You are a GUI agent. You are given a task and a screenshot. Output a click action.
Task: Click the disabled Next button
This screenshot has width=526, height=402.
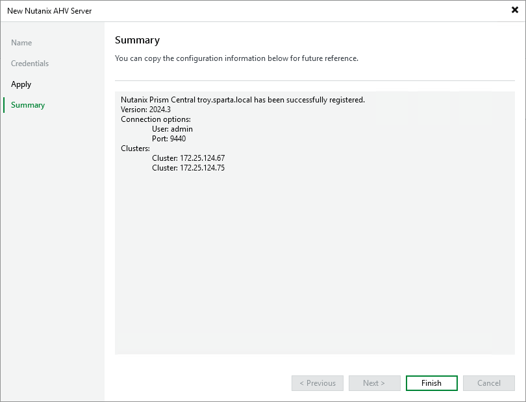tap(374, 383)
